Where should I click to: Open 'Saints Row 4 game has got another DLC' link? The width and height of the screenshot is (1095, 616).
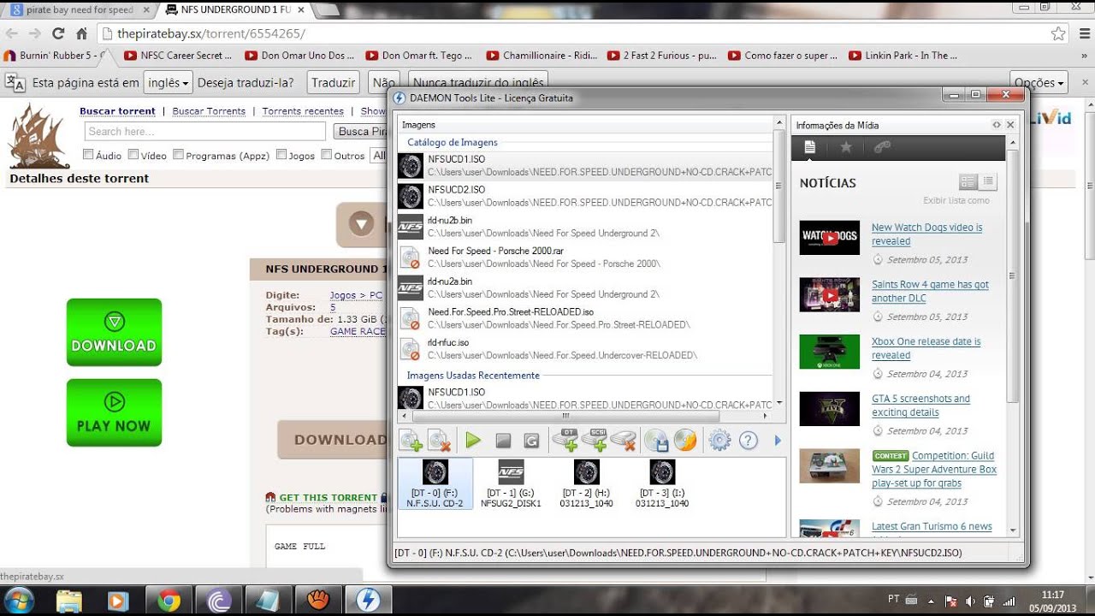(x=930, y=291)
